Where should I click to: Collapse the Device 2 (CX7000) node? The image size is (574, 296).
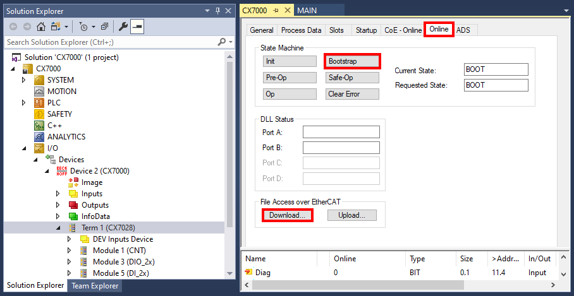(x=47, y=171)
